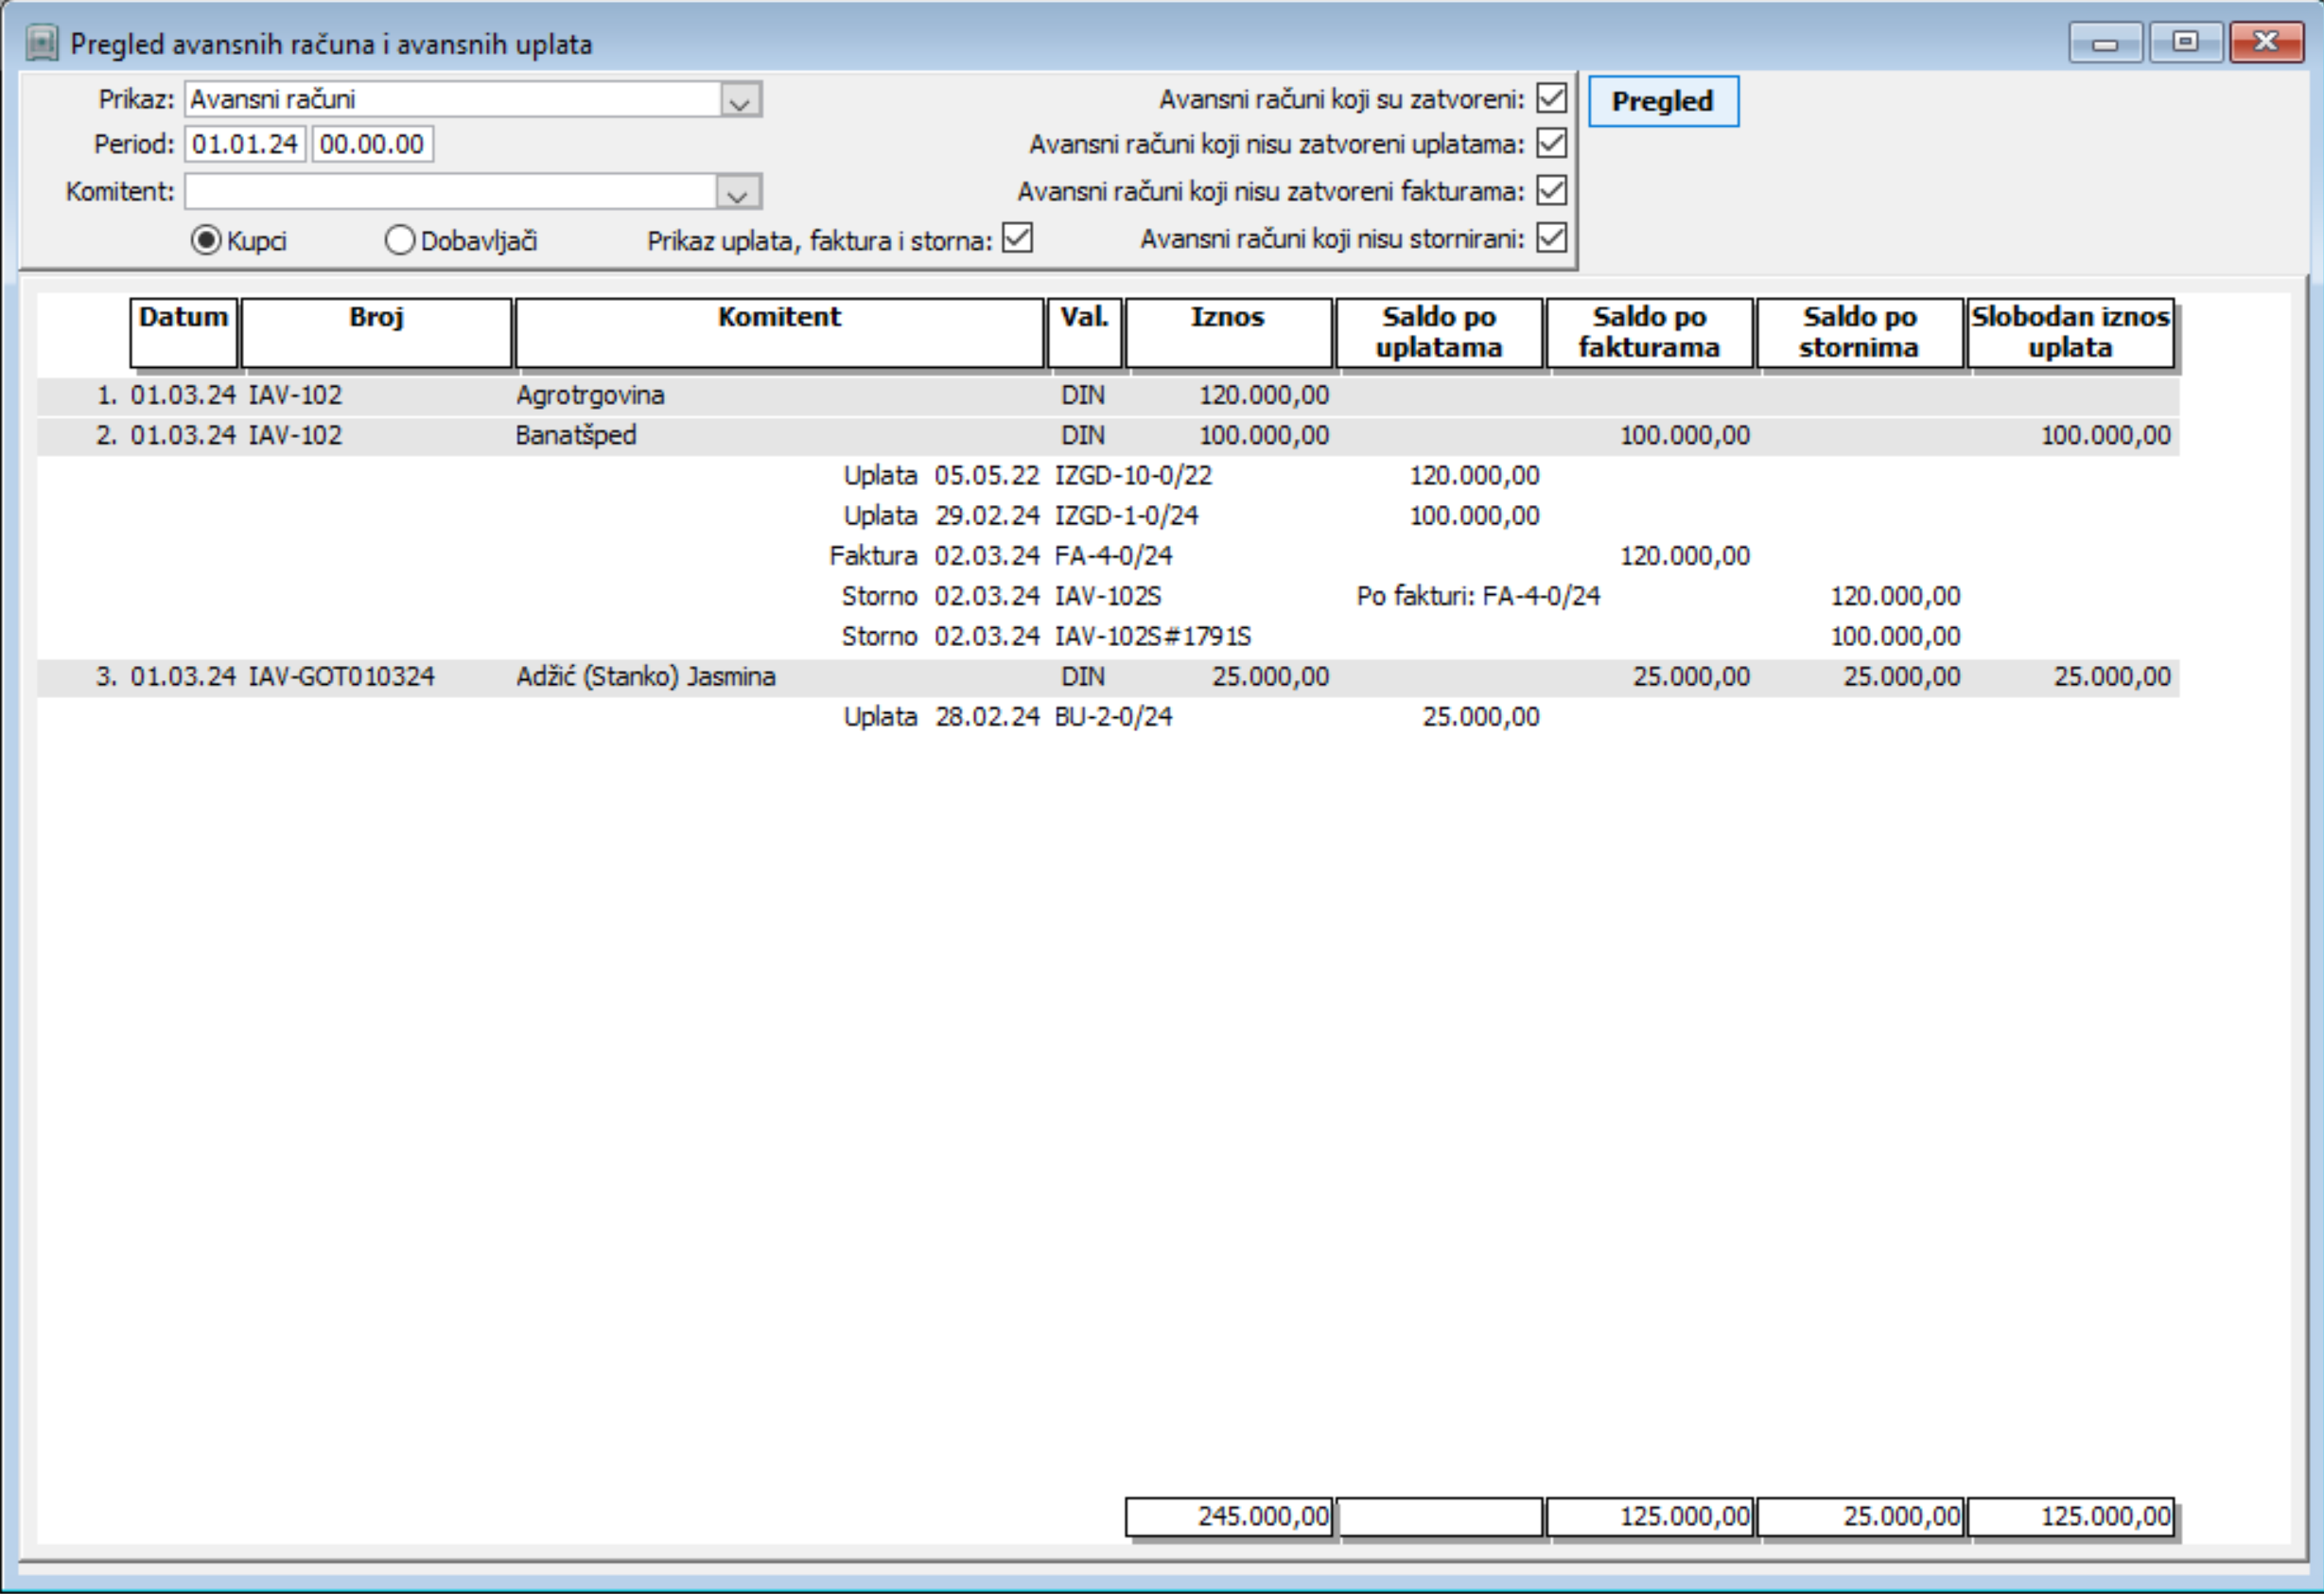The height and width of the screenshot is (1594, 2324).
Task: Click the period start date field
Action: pos(245,144)
